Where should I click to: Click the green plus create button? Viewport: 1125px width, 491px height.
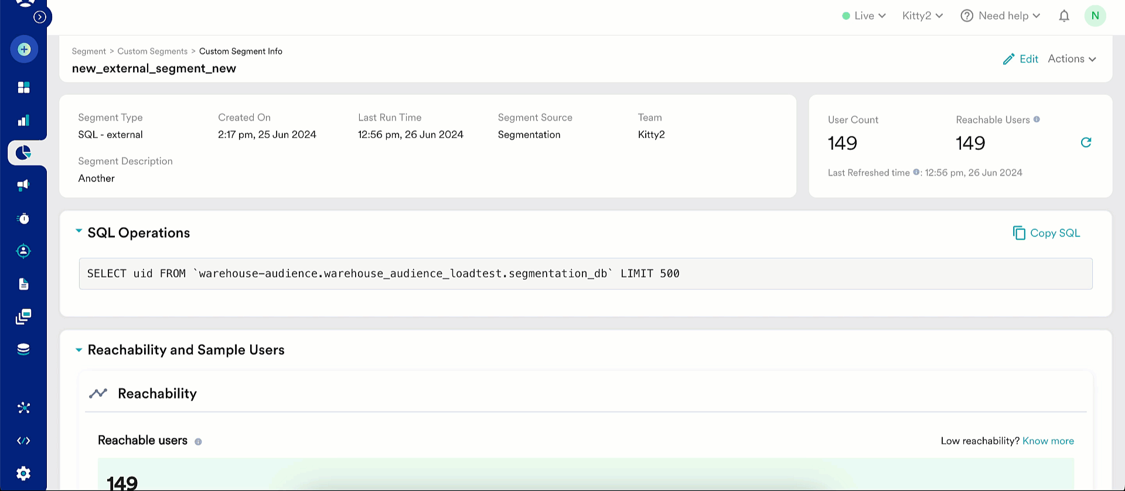pyautogui.click(x=24, y=50)
